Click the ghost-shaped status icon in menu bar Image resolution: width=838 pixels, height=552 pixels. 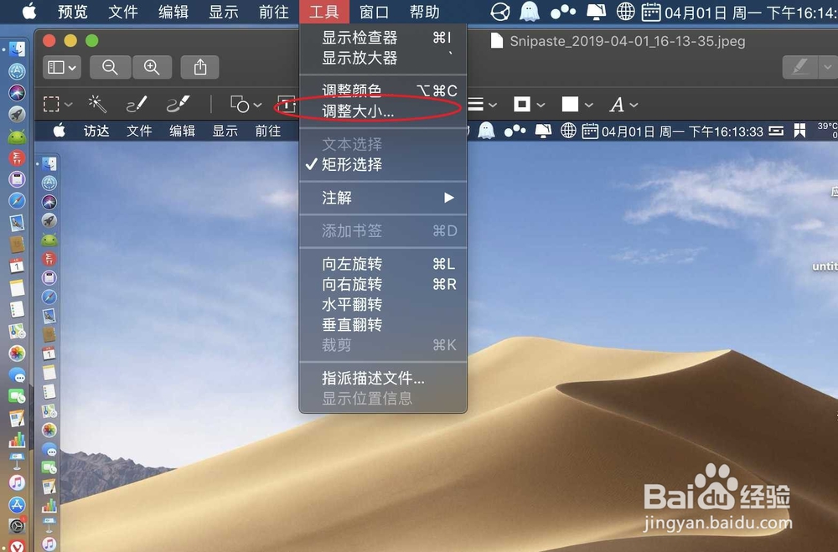[529, 12]
